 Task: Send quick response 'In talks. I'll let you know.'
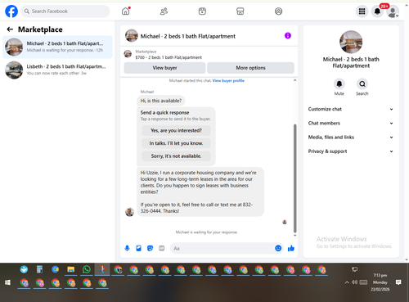point(176,143)
